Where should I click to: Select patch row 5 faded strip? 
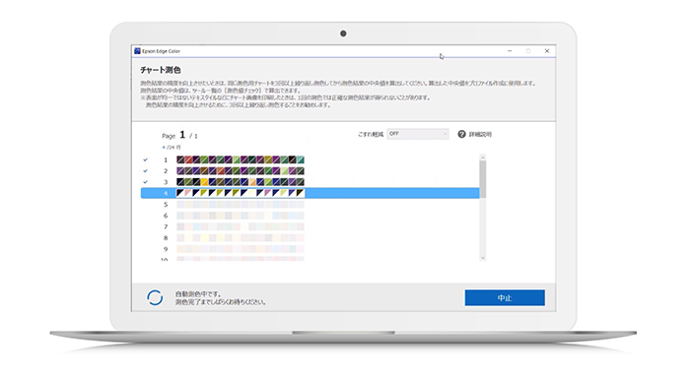(241, 205)
